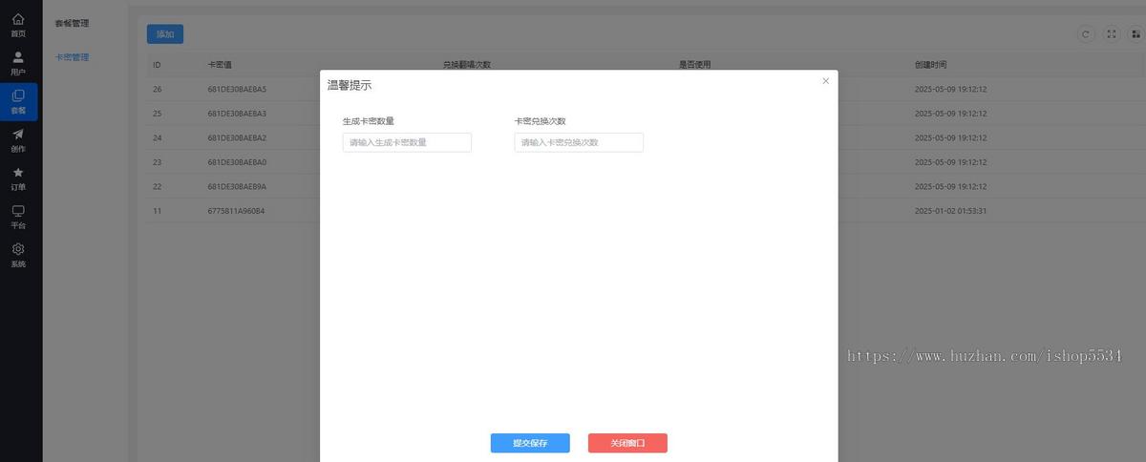The height and width of the screenshot is (462, 1146).
Task: Click the ID column header
Action: click(157, 65)
